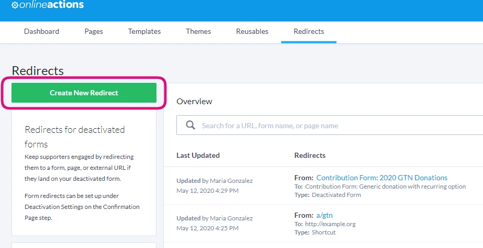Click 'To: http://example.org' text
The image size is (483, 248).
(325, 224)
